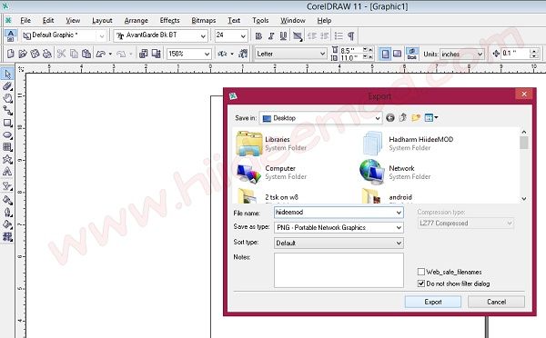Select the Shape tool in toolbox

click(7, 86)
